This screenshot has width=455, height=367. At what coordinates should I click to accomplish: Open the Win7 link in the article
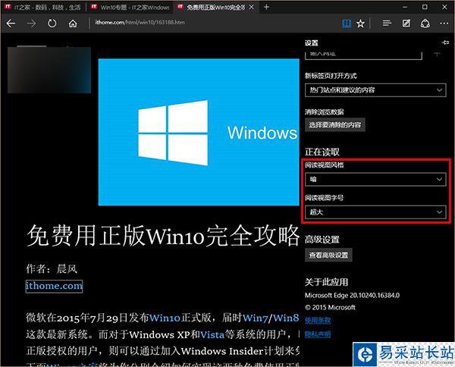(255, 318)
